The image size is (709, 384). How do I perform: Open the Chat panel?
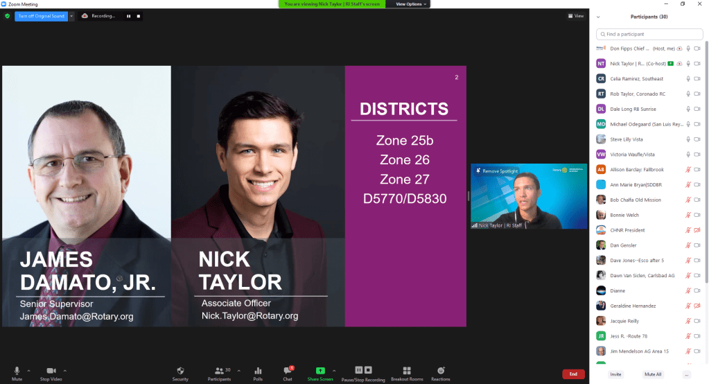288,372
